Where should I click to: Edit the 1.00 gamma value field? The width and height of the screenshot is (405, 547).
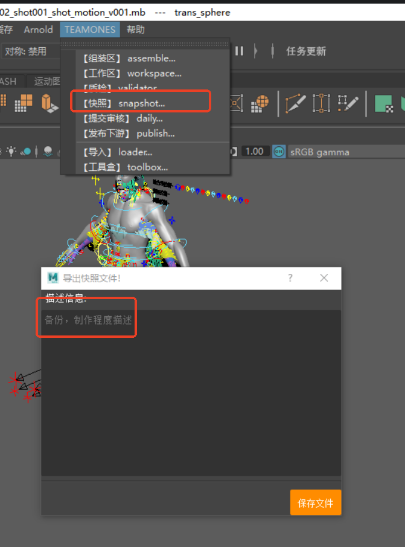click(x=255, y=151)
